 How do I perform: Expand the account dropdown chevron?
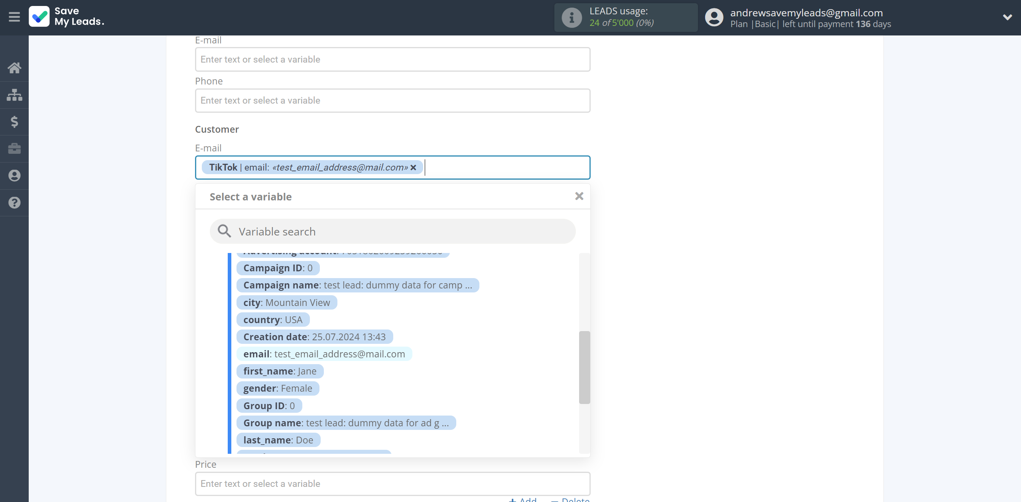tap(1007, 17)
